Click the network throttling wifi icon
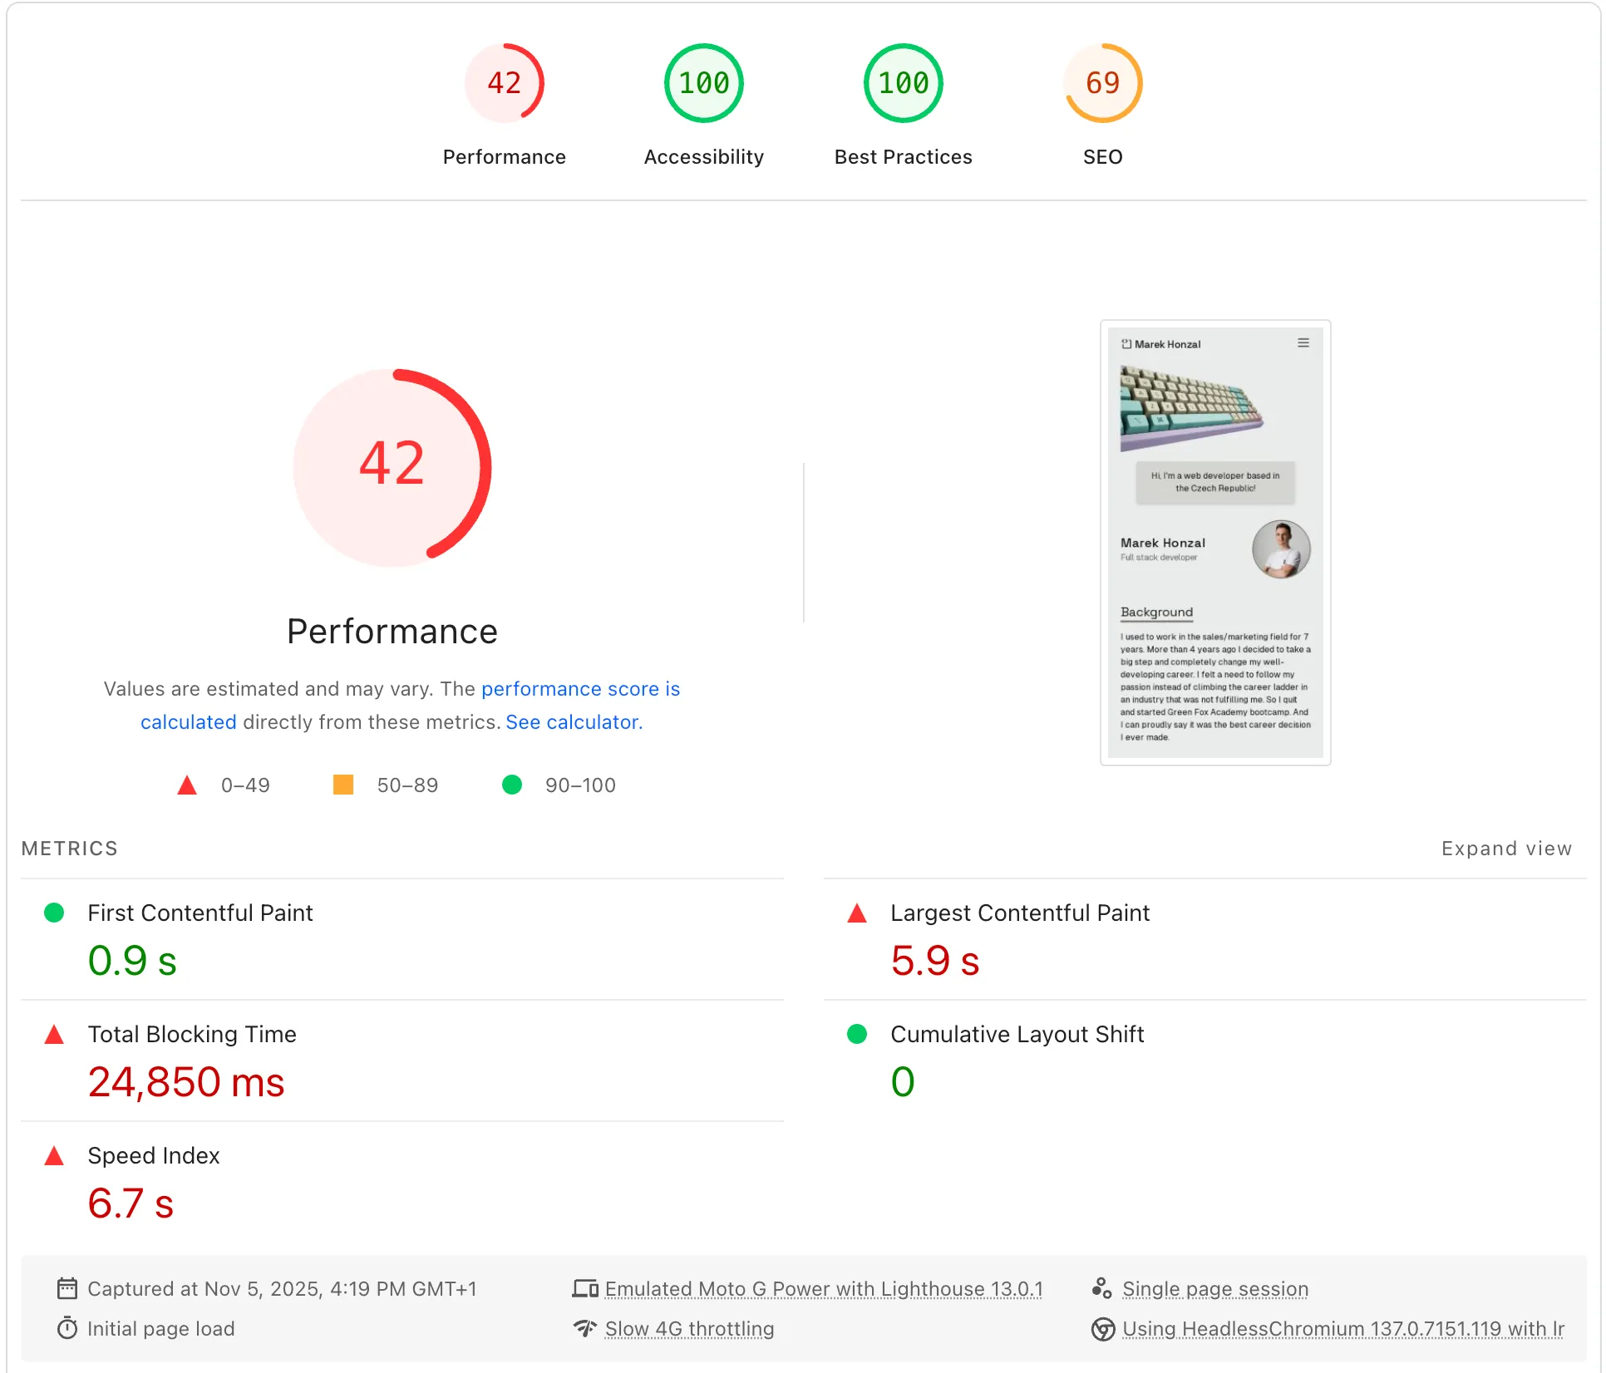The height and width of the screenshot is (1373, 1606). click(586, 1328)
